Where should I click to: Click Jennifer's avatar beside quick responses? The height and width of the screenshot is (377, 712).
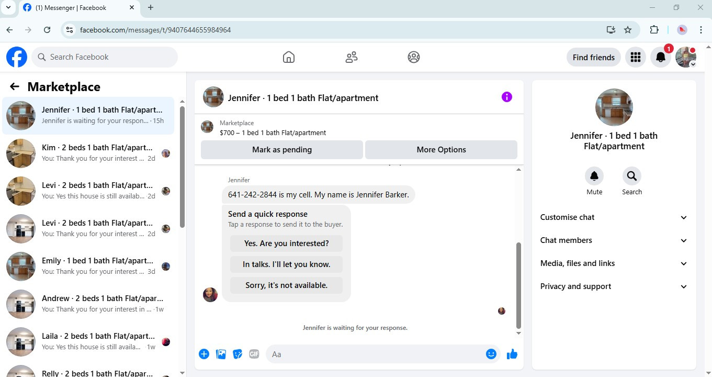click(x=210, y=294)
